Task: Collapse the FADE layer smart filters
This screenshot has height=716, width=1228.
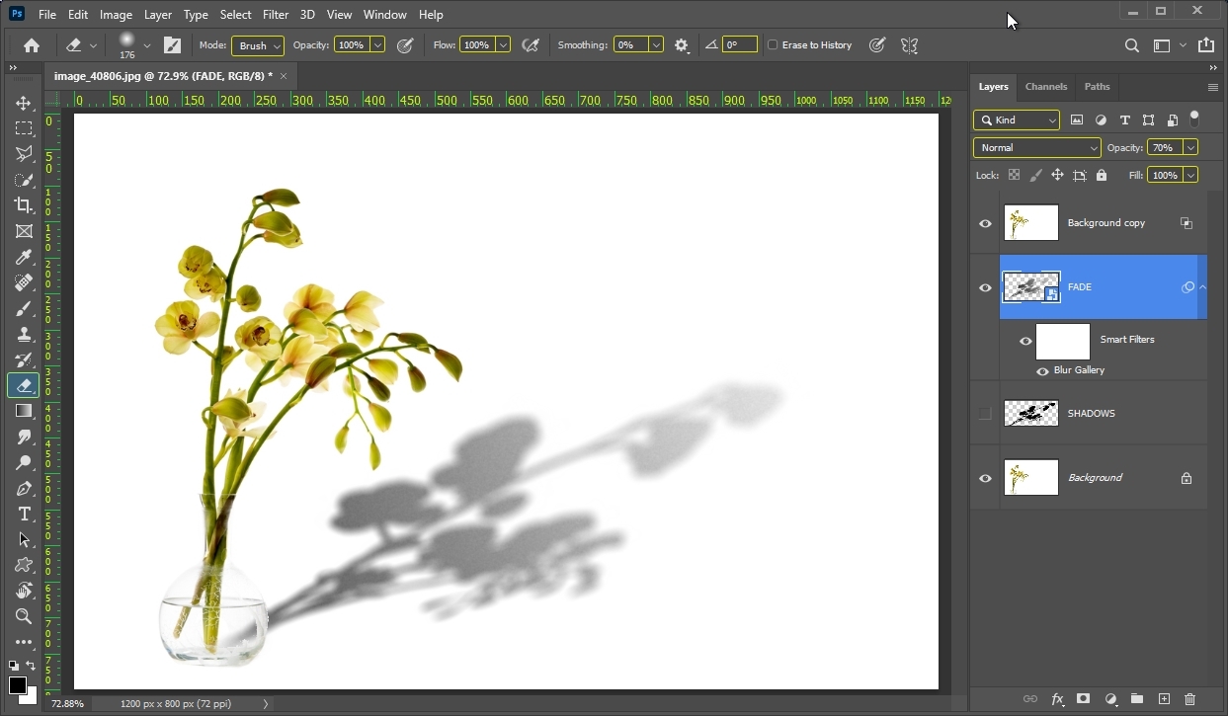Action: click(1202, 287)
